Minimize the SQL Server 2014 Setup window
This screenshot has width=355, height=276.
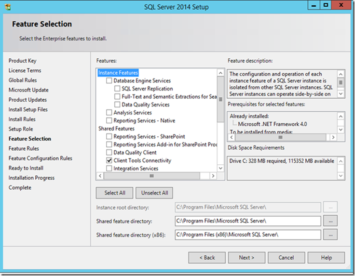pos(314,5)
